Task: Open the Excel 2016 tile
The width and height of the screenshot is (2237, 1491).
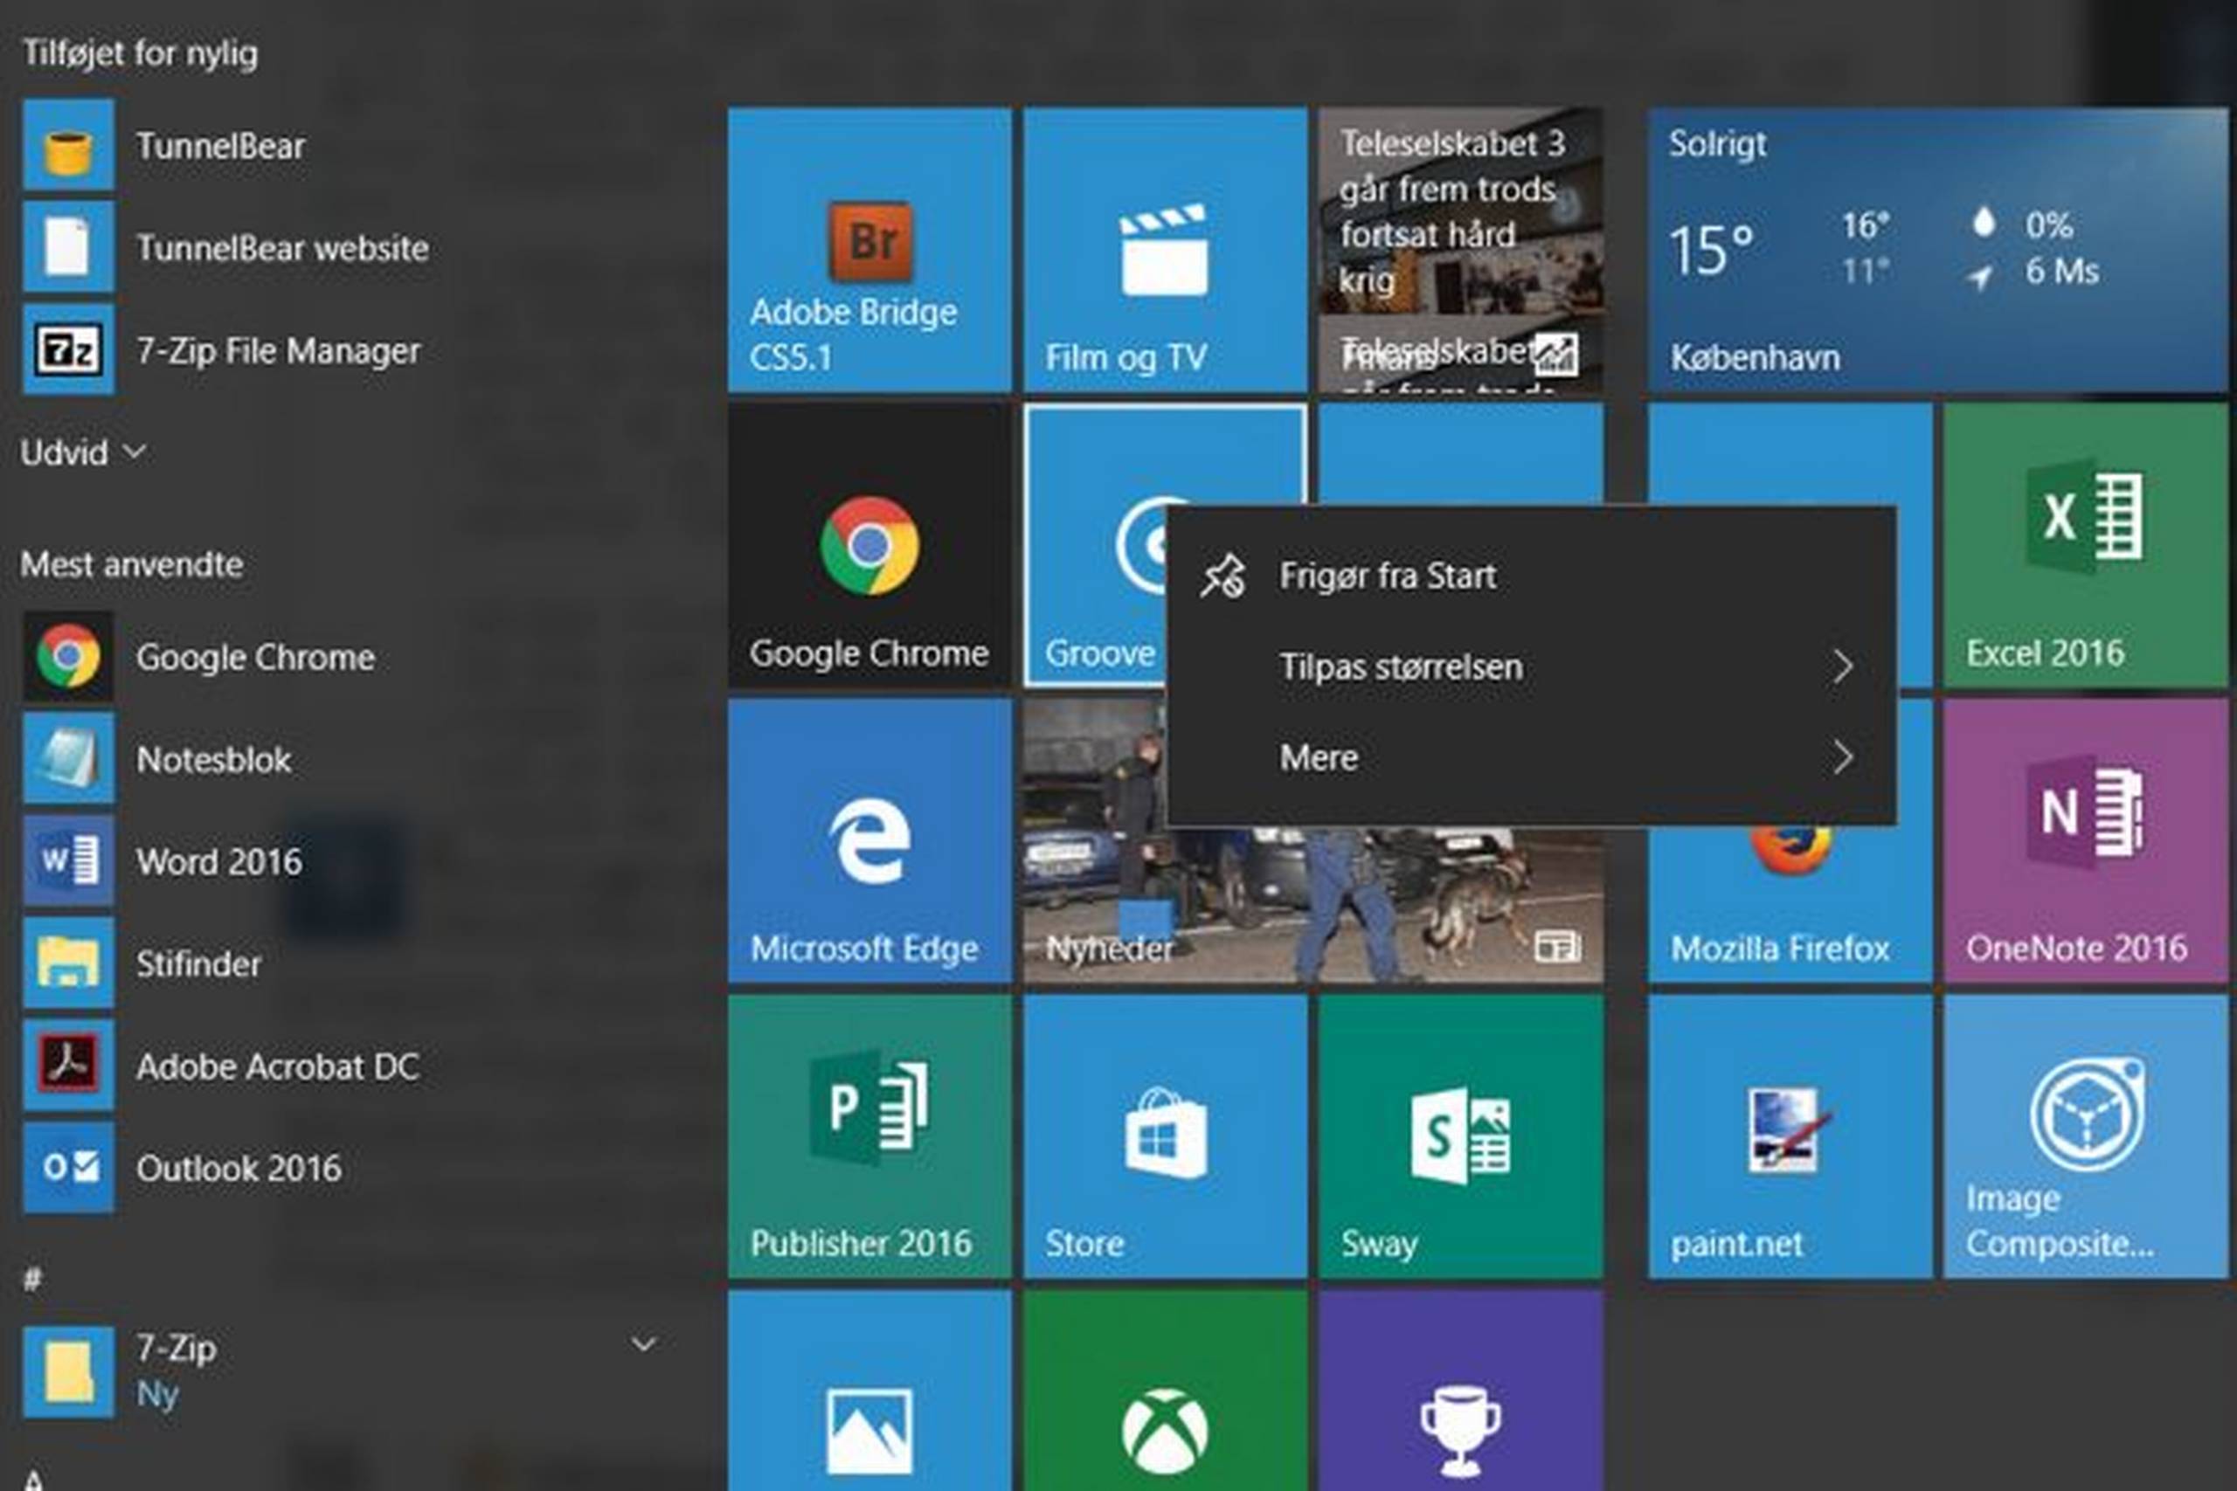Action: [2085, 545]
